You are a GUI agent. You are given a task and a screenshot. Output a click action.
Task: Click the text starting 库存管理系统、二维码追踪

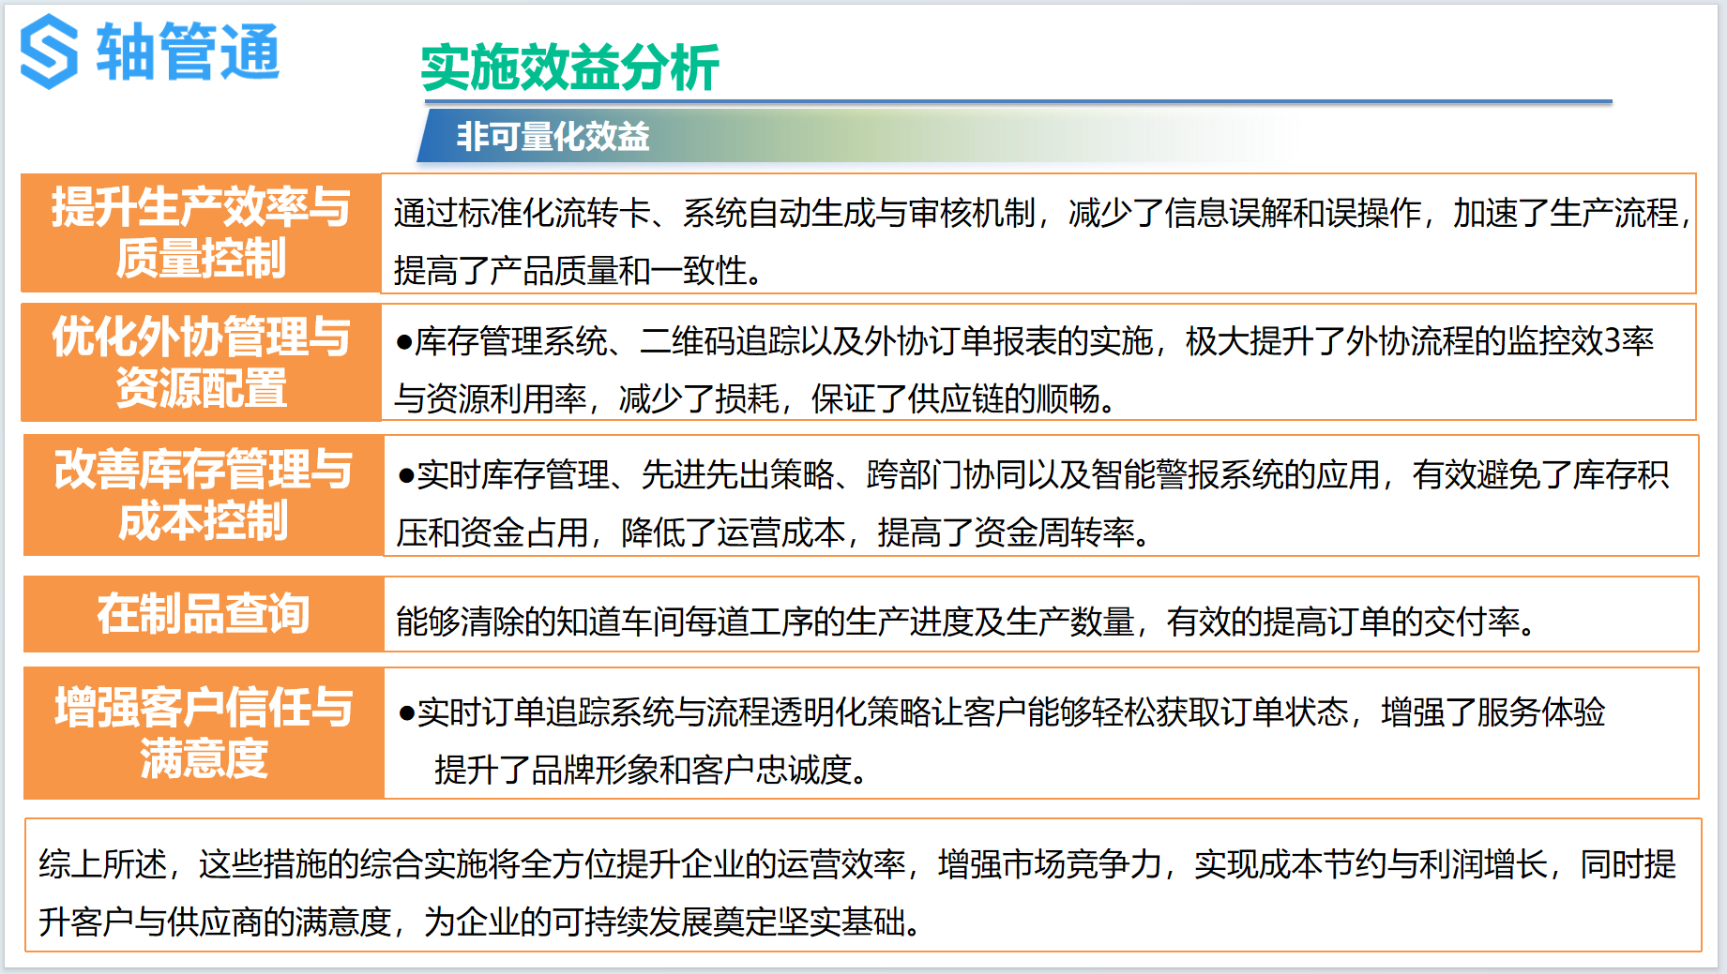click(1024, 341)
